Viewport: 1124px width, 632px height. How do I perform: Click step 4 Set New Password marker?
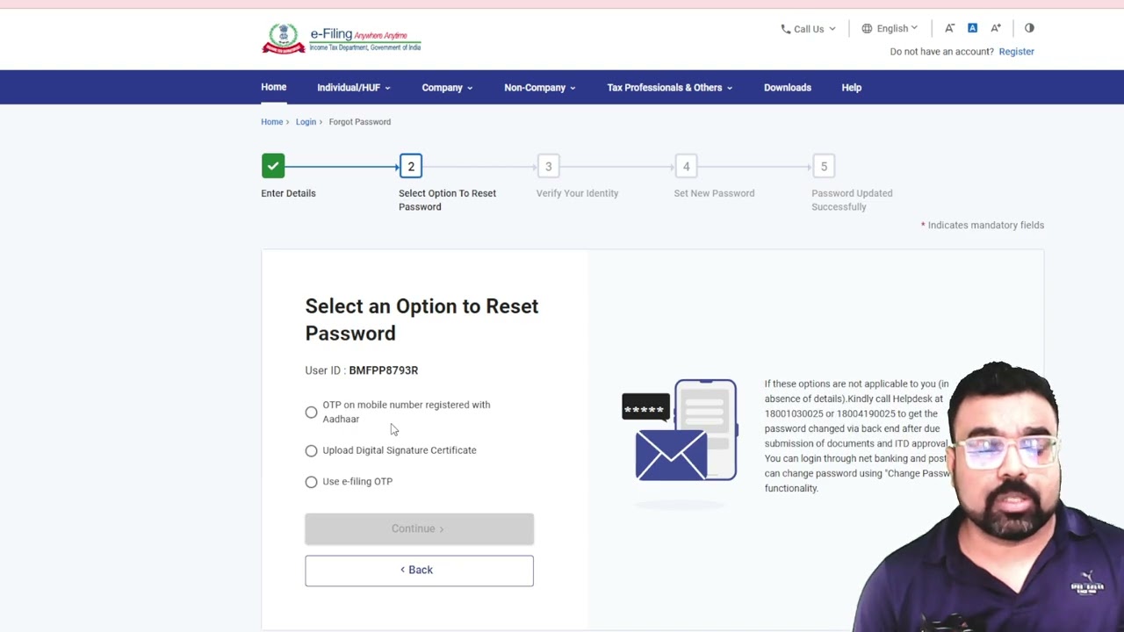(686, 166)
